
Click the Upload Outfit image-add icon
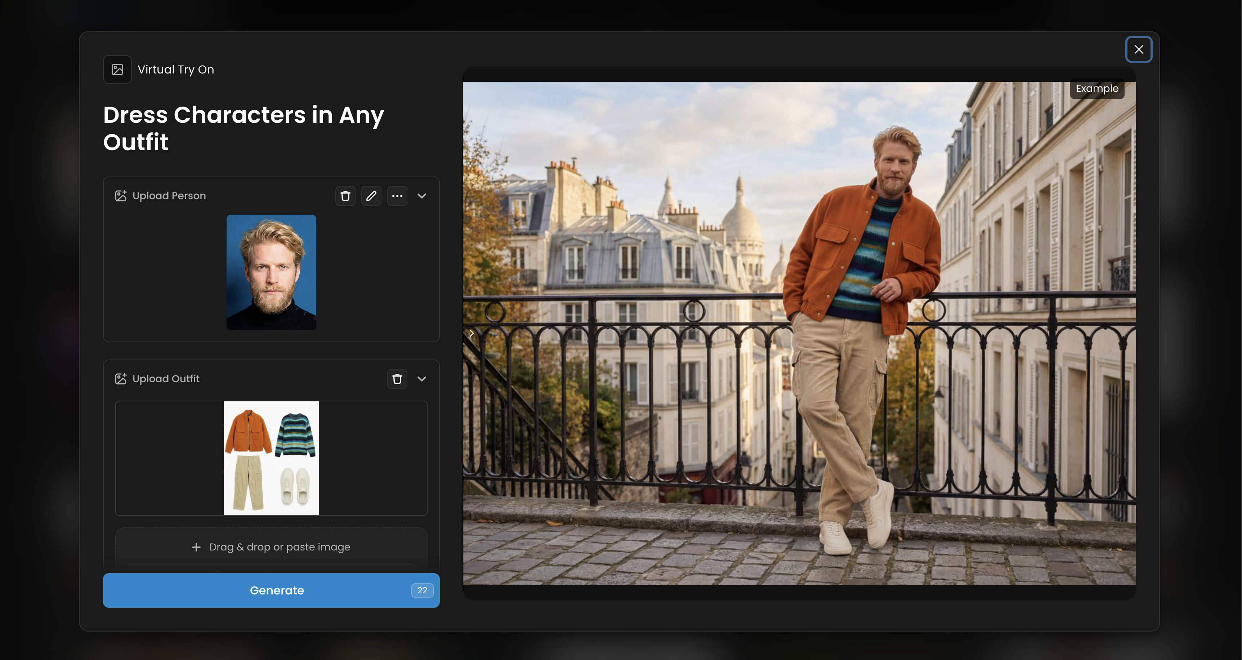point(121,379)
